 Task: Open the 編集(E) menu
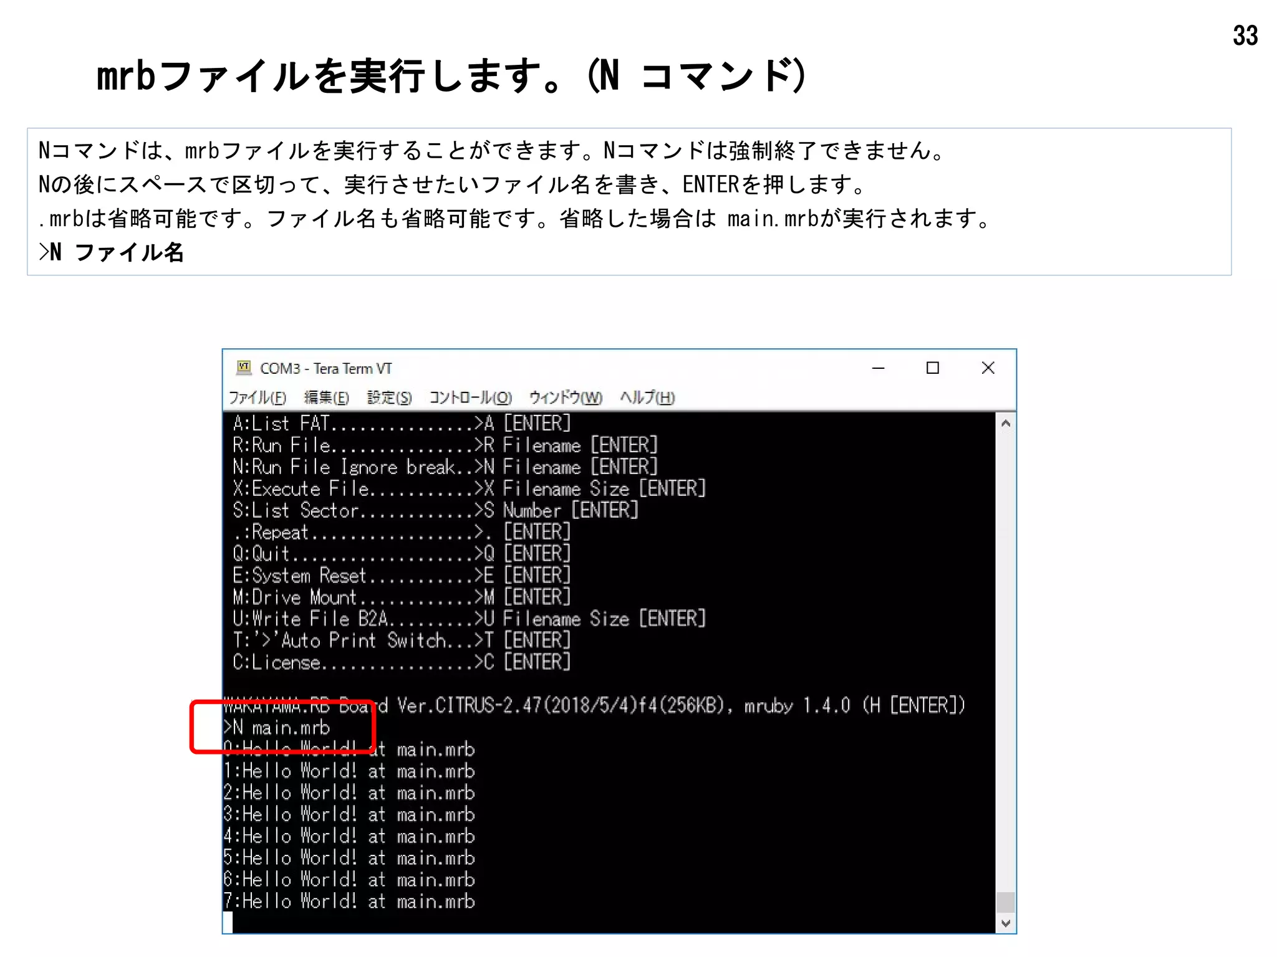pos(326,398)
